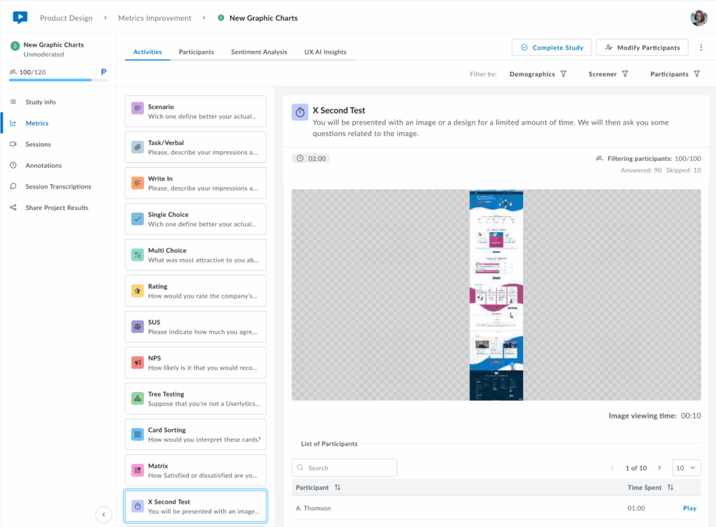
Task: Click the Complete Study button
Action: 552,48
